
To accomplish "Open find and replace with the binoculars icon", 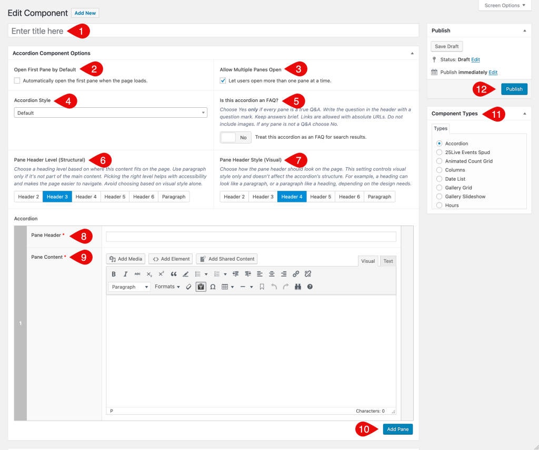I will click(298, 287).
